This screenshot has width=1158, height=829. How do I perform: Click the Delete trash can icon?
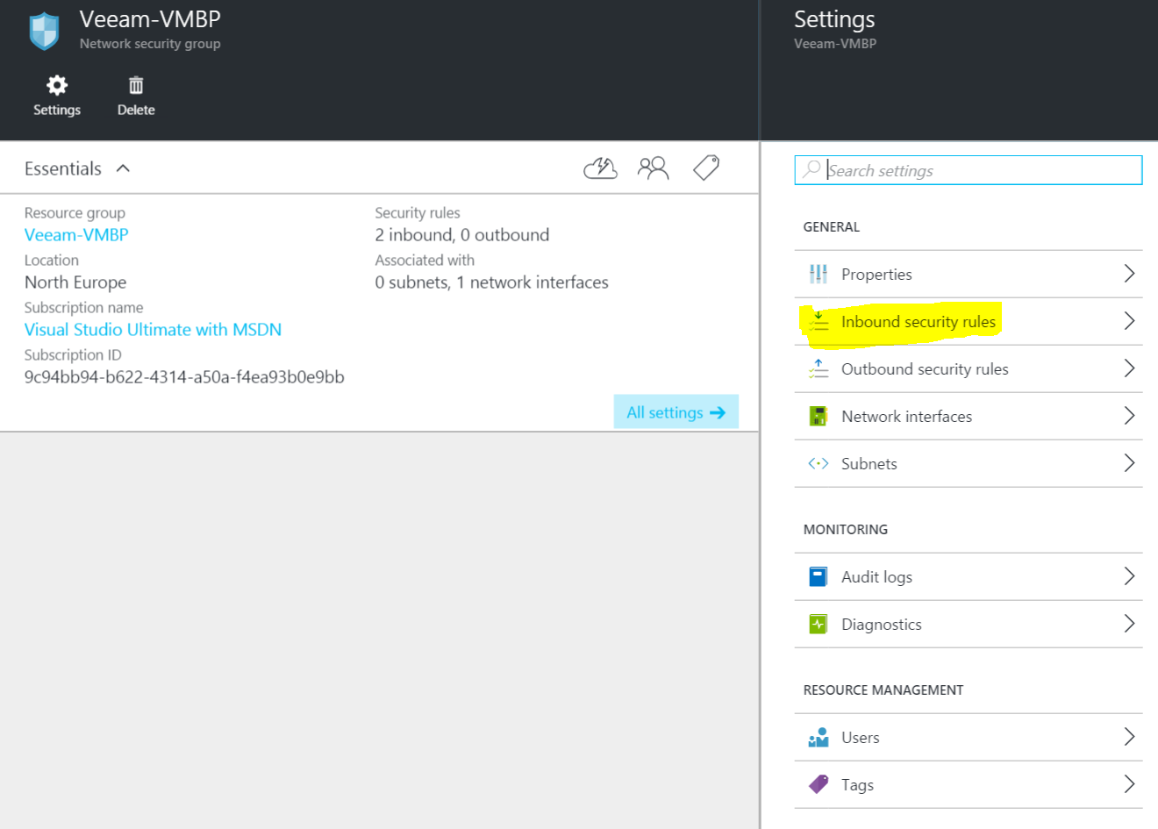(x=136, y=86)
